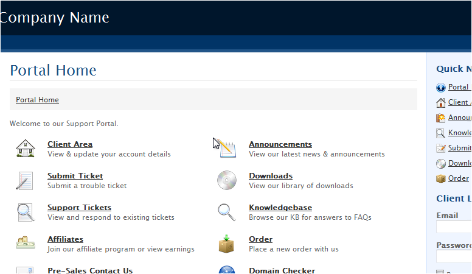Select Announcements link in Quick Navigation sidebar
The width and height of the screenshot is (472, 274).
tap(460, 118)
